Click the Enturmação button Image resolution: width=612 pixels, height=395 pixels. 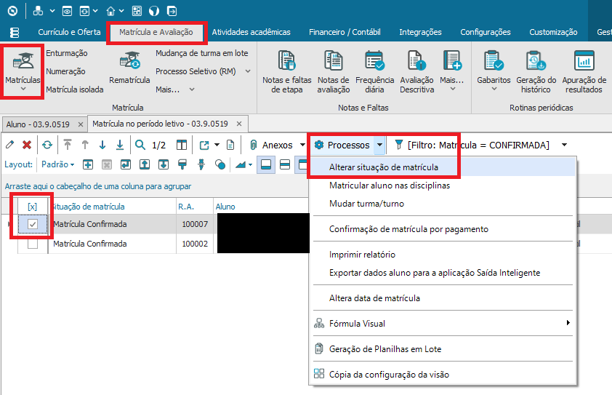pyautogui.click(x=67, y=53)
